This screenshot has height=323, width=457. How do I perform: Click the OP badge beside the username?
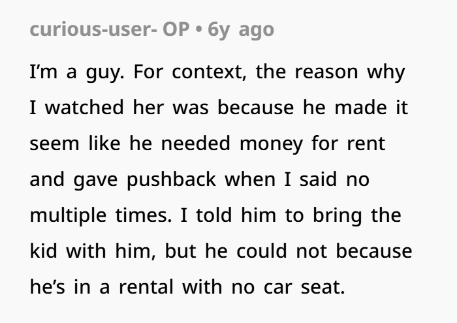click(x=176, y=29)
